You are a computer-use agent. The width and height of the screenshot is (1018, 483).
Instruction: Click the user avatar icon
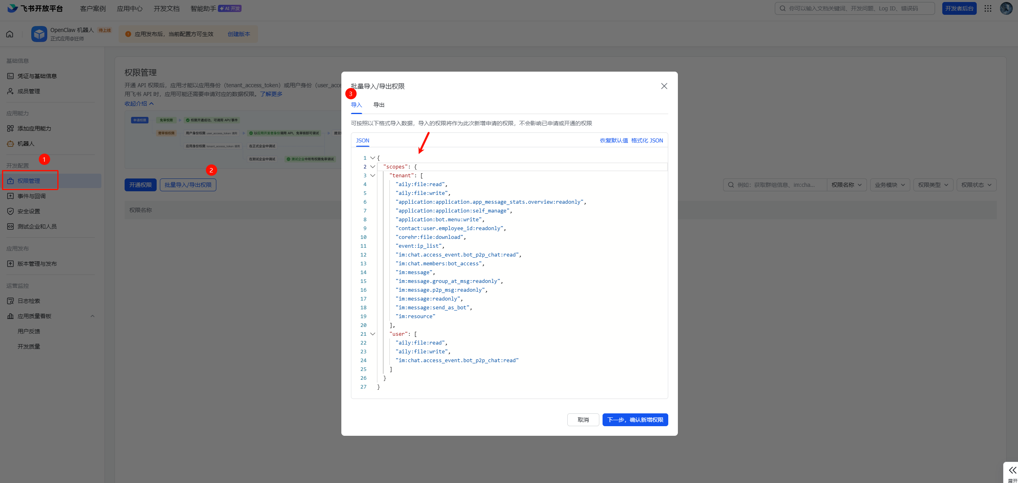[x=1006, y=8]
